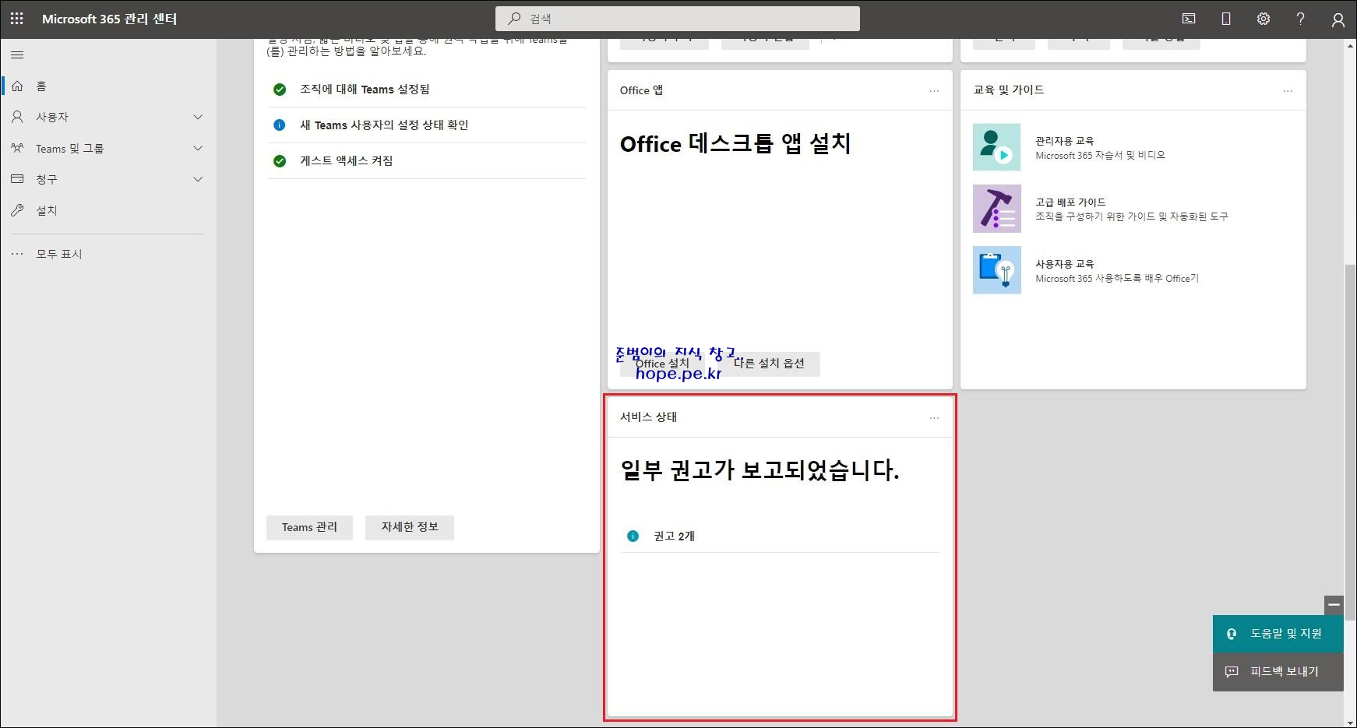
Task: Expand the 청구 chevron
Action: point(198,179)
